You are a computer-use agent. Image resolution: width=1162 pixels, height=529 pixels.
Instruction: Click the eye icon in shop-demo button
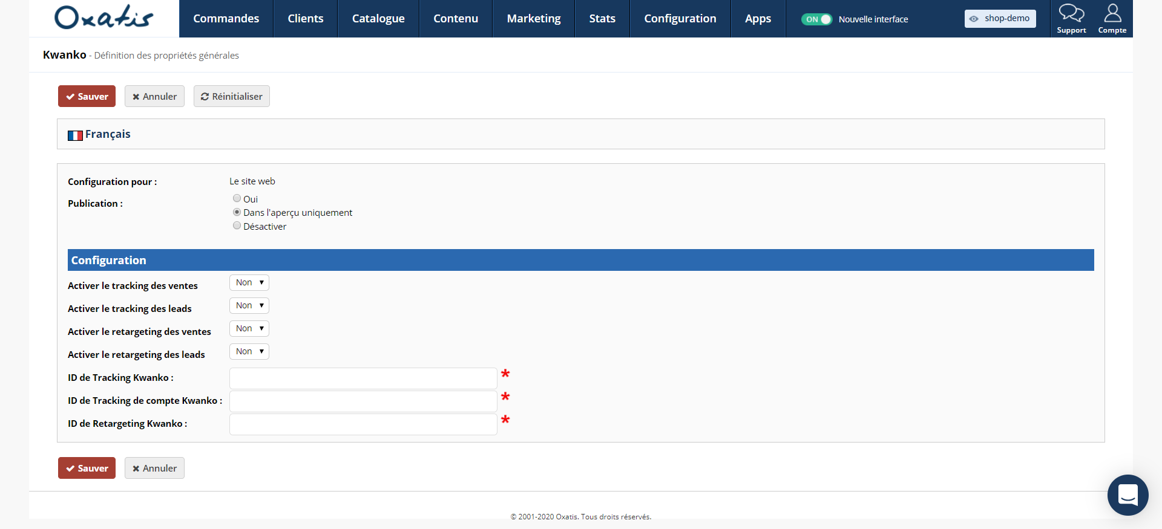(974, 19)
